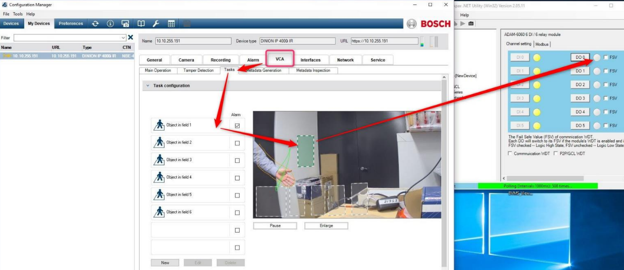Image resolution: width=624 pixels, height=270 pixels.
Task: Click the camera icon in ADAM utility toolbar
Action: [x=471, y=24]
